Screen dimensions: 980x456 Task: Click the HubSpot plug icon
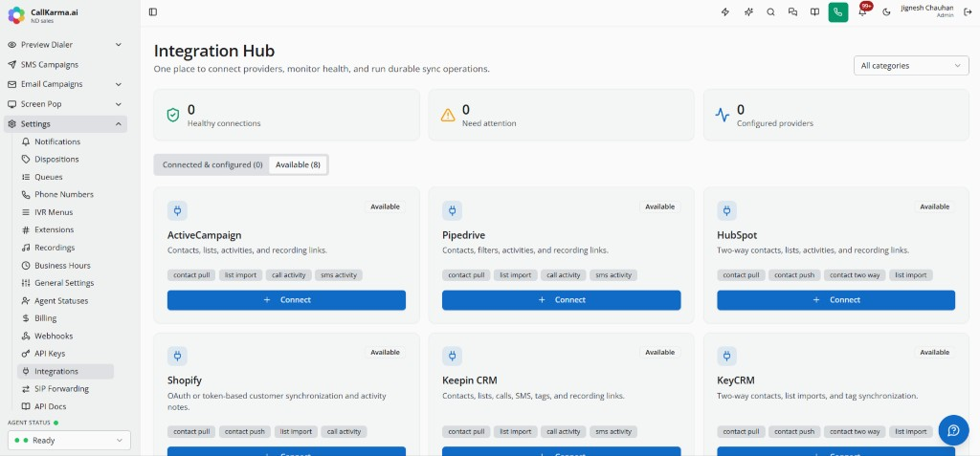727,210
